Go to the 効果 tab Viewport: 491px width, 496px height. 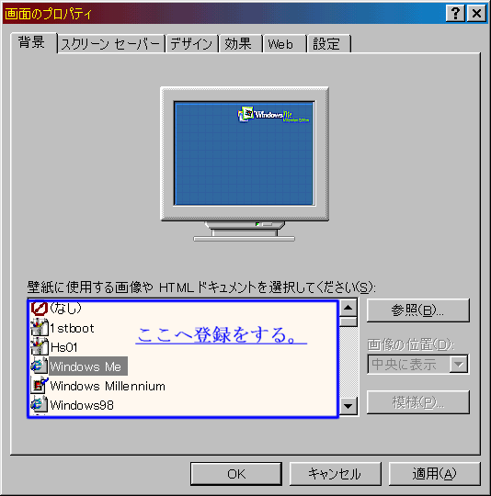pos(241,44)
